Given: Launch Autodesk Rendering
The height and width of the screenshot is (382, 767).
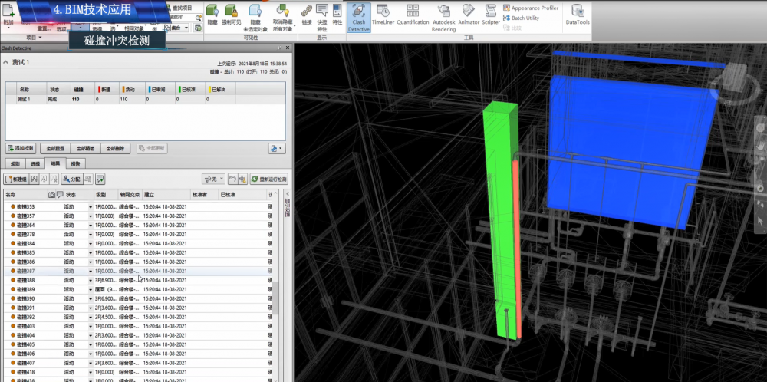Looking at the screenshot, I should pos(443,15).
